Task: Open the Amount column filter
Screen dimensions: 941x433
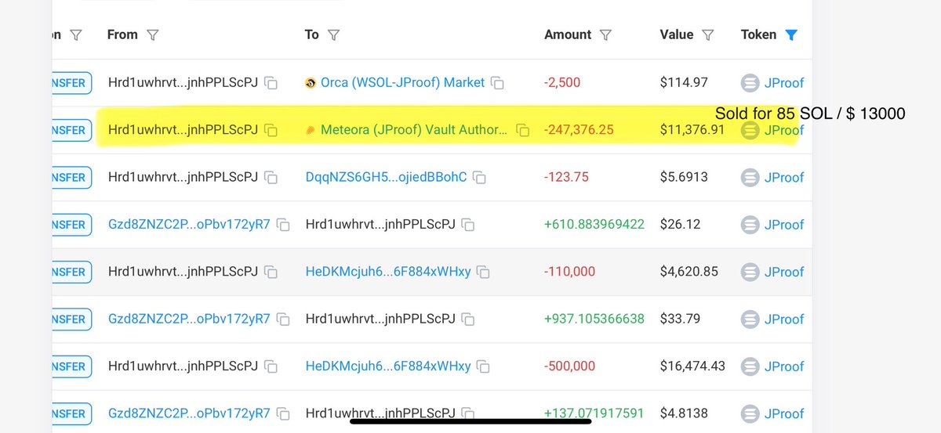Action: (x=606, y=35)
